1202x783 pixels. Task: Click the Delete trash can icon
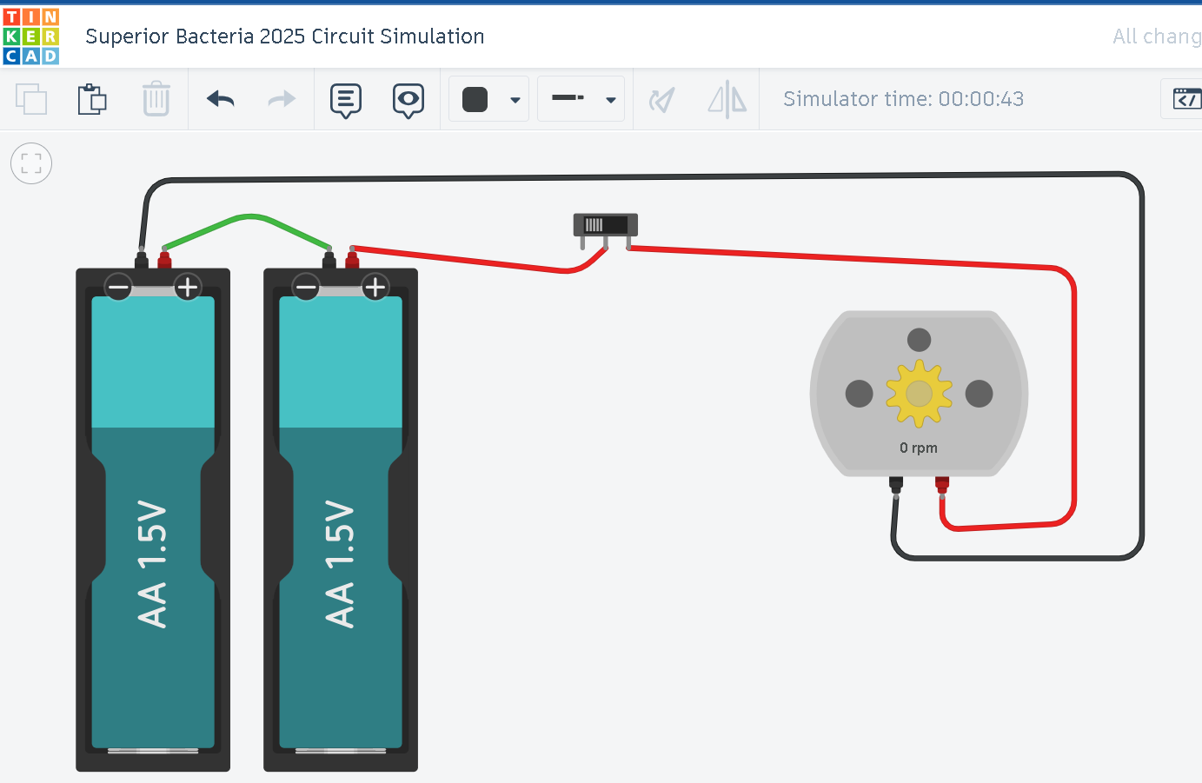click(156, 99)
